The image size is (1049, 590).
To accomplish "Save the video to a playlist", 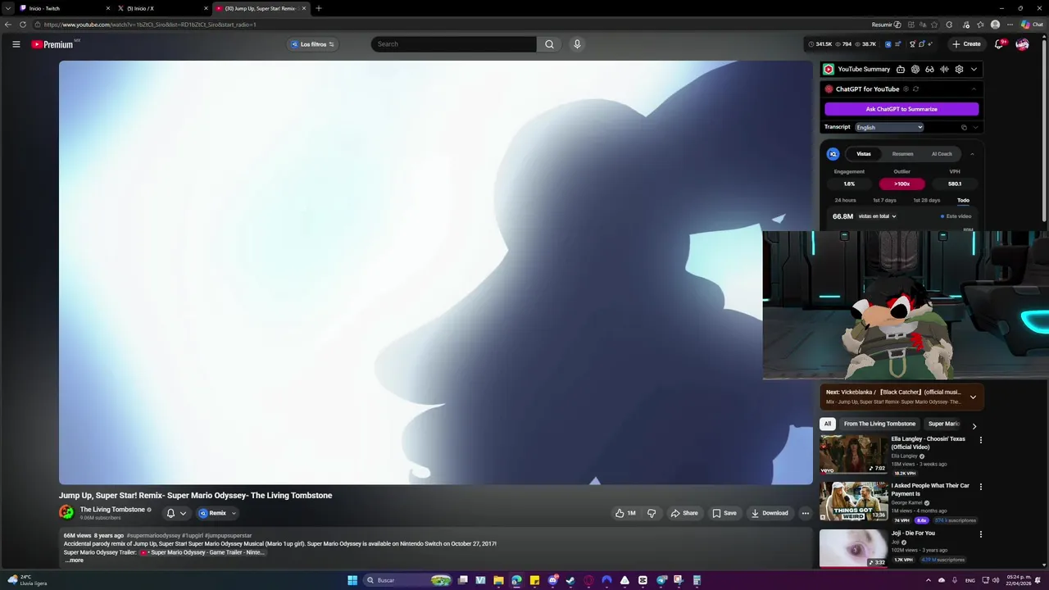I will pos(724,513).
